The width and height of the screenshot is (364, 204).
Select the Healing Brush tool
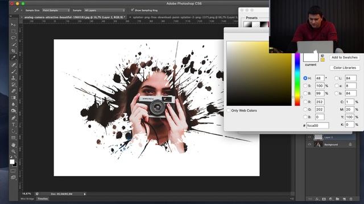coord(13,65)
